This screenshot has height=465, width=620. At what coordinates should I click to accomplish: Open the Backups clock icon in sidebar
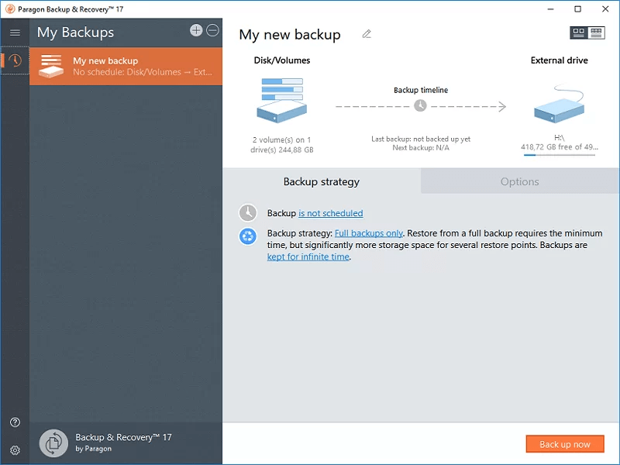(x=14, y=61)
